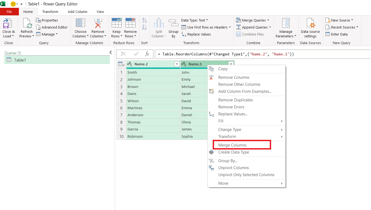Click Manage Parameters icon
The image size is (371, 210).
pyautogui.click(x=286, y=23)
